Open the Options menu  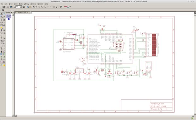pos(33,4)
